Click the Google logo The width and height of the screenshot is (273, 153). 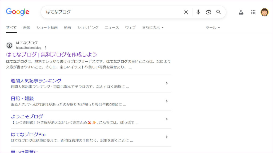tap(18, 12)
